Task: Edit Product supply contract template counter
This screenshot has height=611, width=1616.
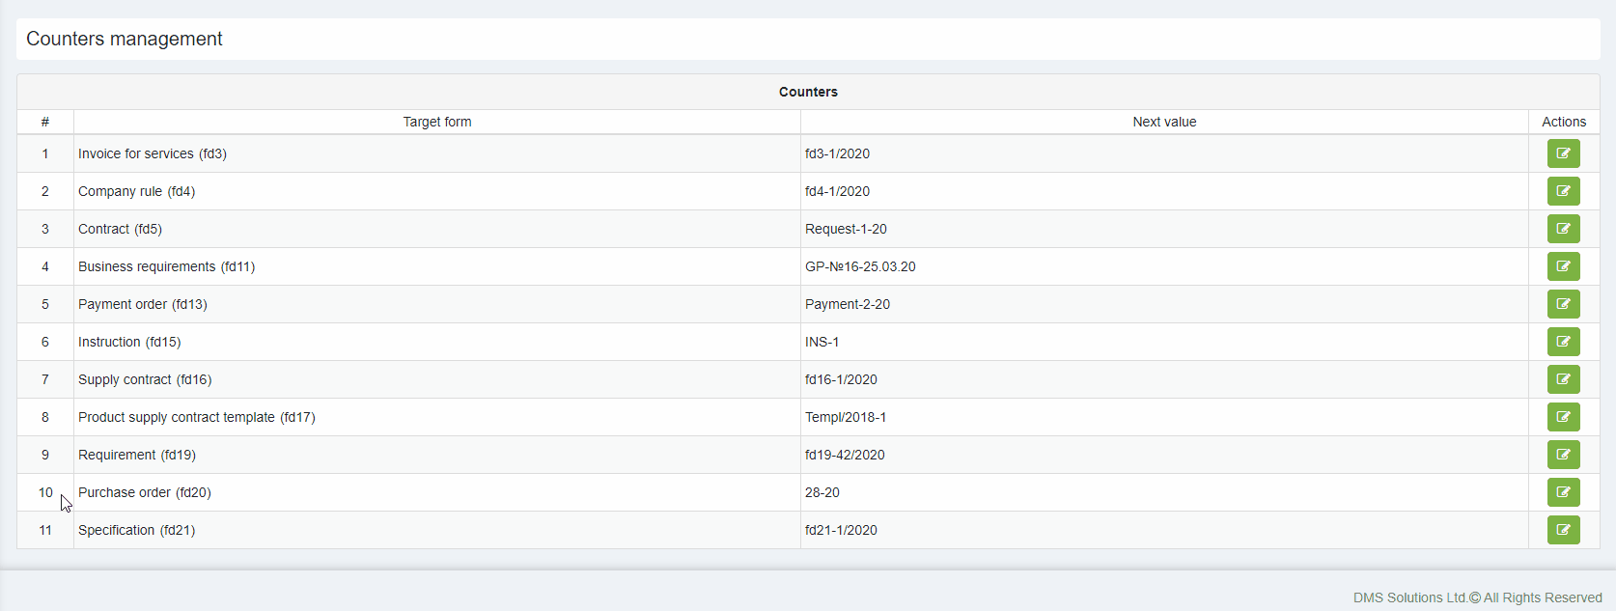Action: (x=1563, y=417)
